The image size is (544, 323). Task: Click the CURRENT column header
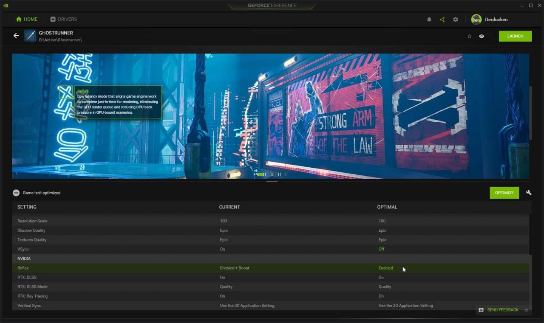pyautogui.click(x=229, y=207)
